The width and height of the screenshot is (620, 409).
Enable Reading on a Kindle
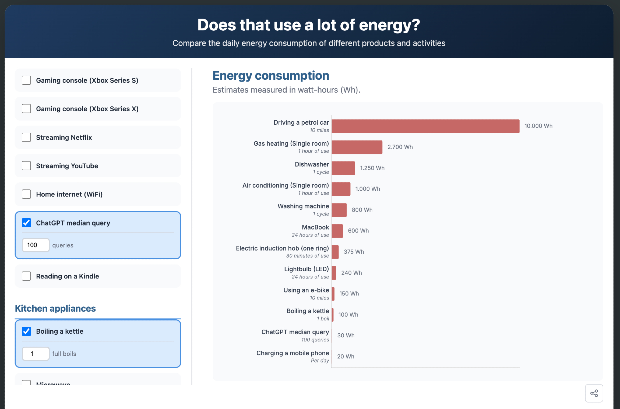[26, 276]
